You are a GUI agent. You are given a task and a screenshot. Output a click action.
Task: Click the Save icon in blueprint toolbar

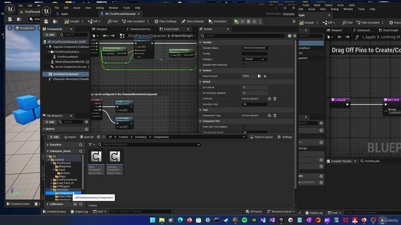click(46, 21)
